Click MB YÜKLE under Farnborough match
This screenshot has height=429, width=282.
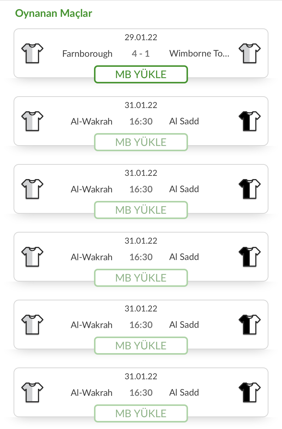tap(141, 74)
